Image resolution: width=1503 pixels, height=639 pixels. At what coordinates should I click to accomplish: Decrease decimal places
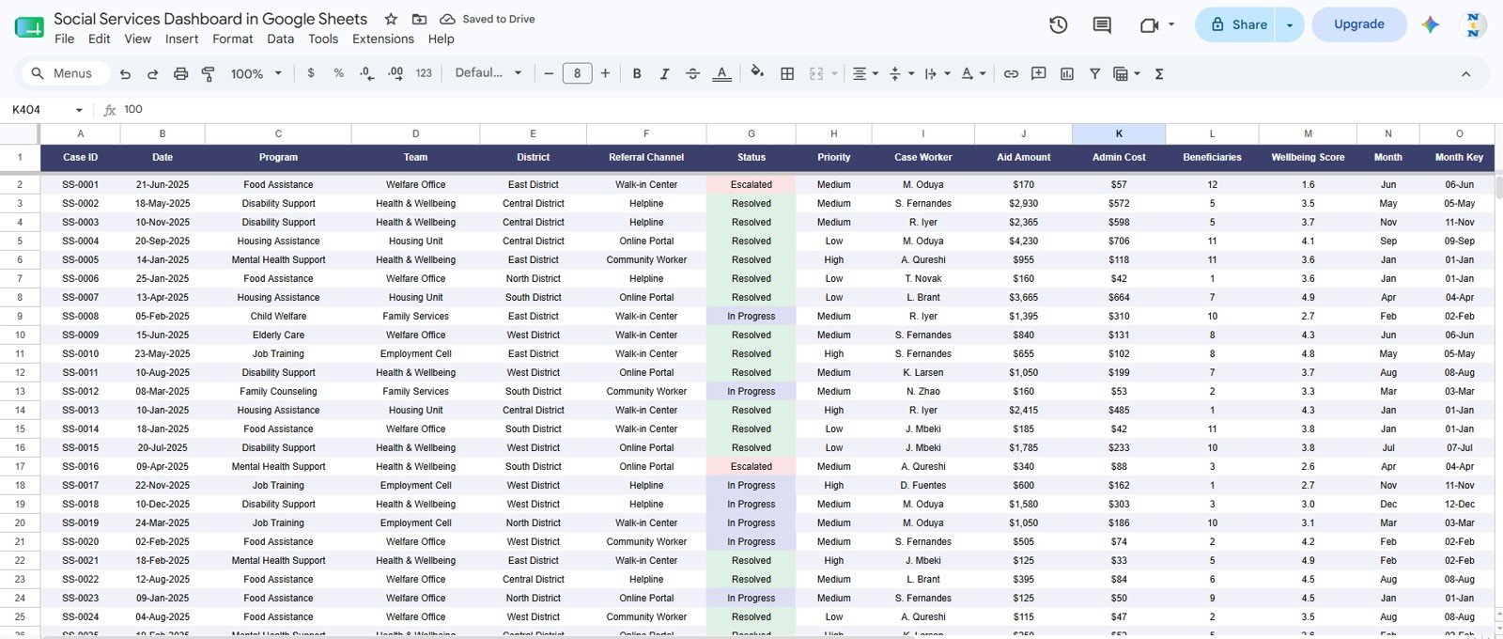[366, 73]
